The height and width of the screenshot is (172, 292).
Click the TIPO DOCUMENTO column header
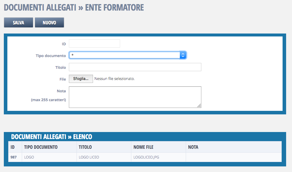pyautogui.click(x=41, y=147)
